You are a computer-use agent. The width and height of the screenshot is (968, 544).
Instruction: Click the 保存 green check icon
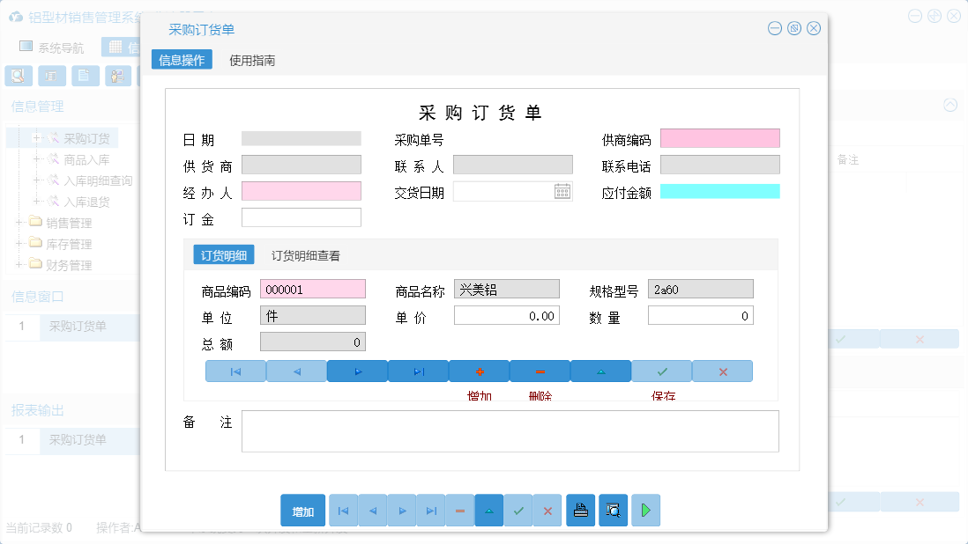coord(661,371)
